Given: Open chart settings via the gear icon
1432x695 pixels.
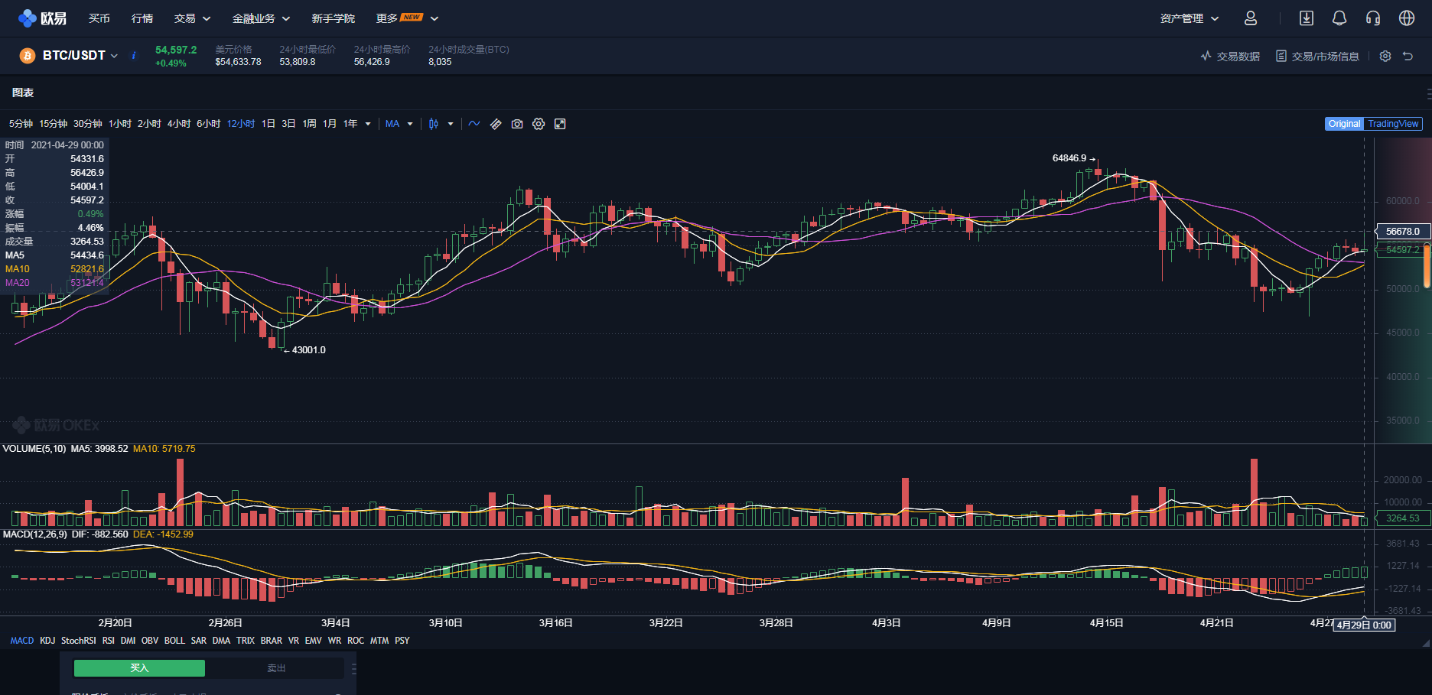Looking at the screenshot, I should point(539,123).
